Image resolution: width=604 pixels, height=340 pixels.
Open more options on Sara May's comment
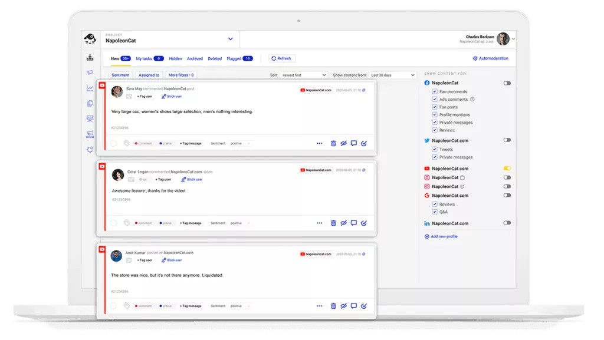point(319,143)
